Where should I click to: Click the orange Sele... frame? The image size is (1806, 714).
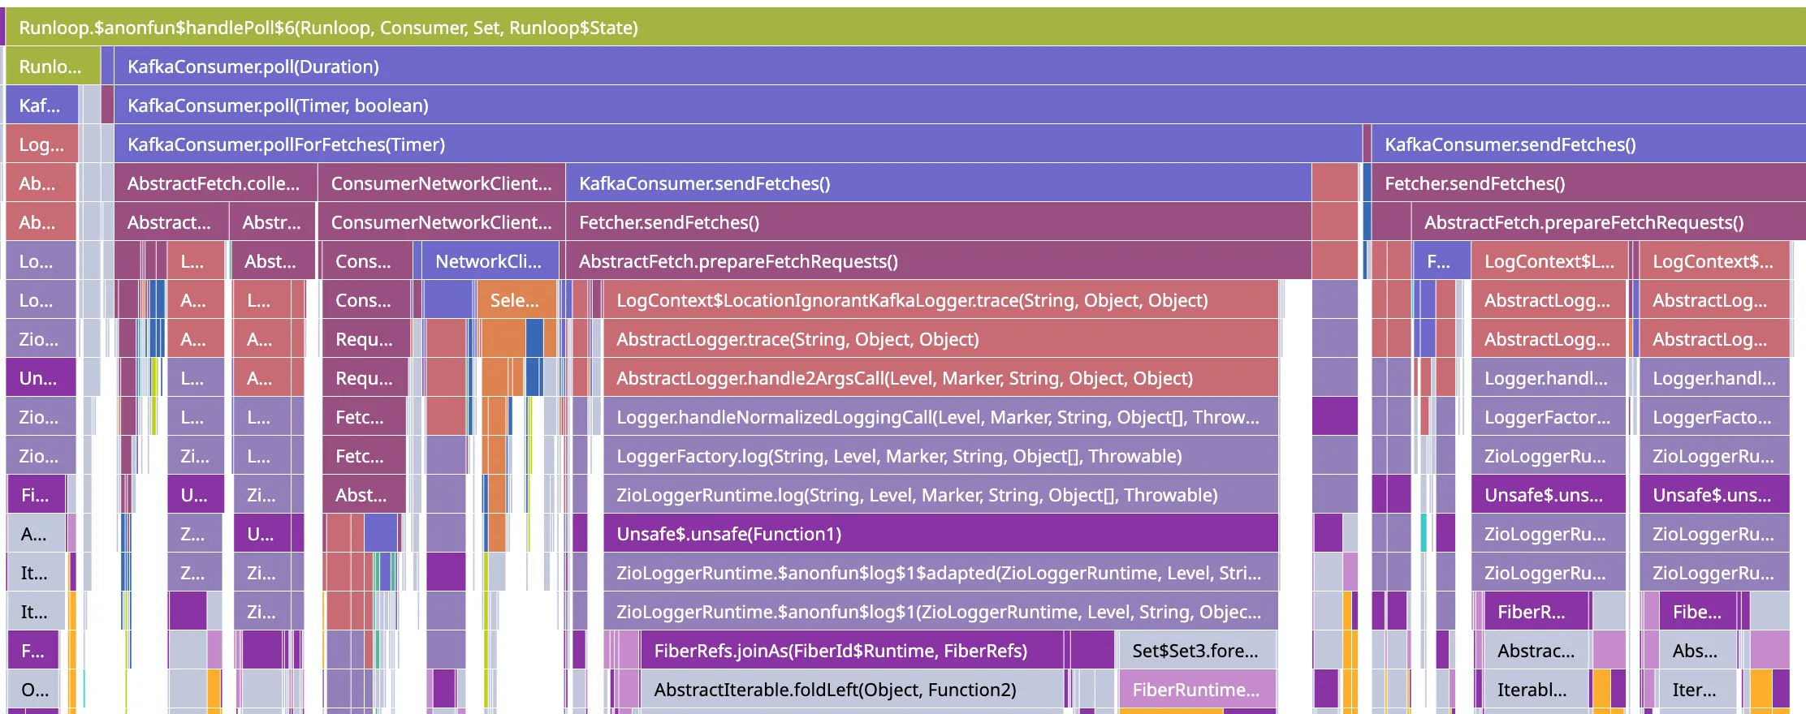point(516,300)
